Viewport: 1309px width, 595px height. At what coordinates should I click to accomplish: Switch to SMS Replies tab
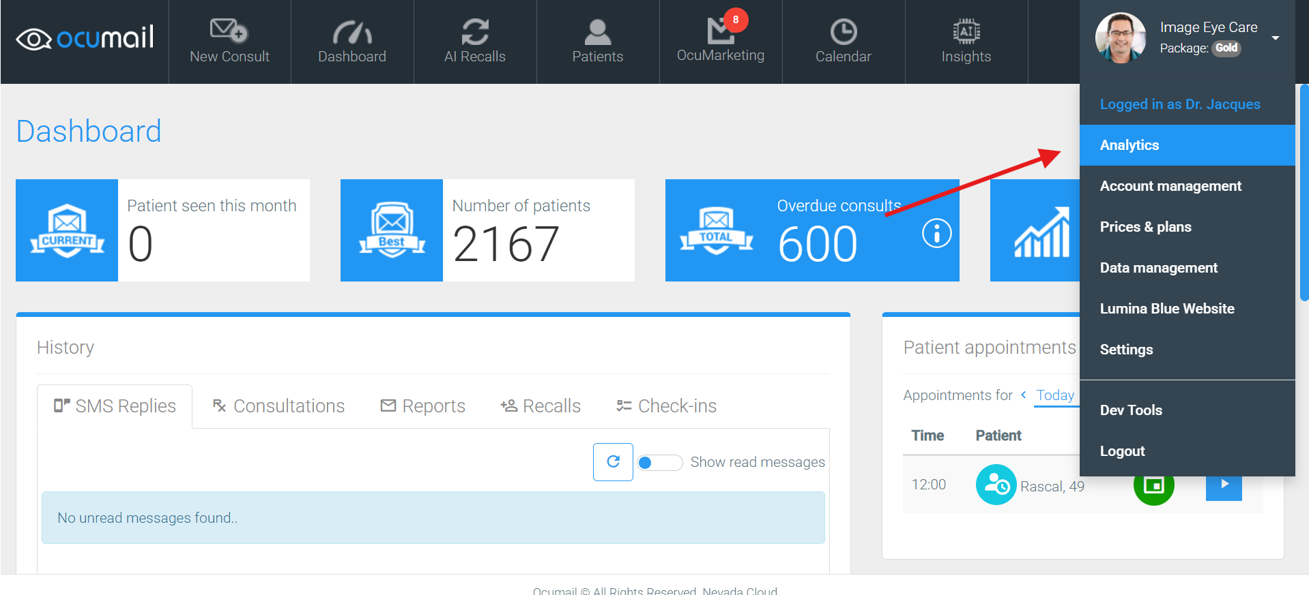pos(115,406)
